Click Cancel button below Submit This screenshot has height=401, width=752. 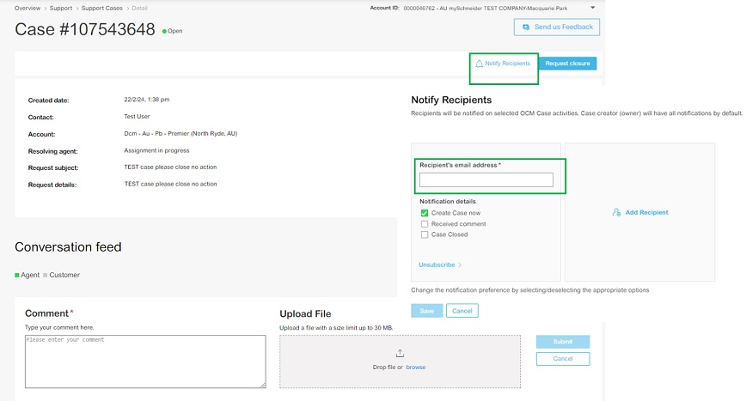[563, 359]
